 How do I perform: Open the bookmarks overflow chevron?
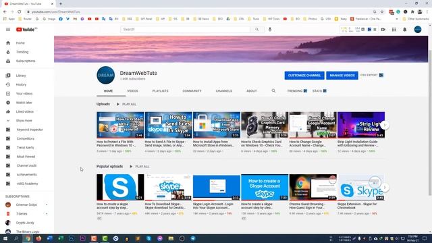(x=397, y=19)
